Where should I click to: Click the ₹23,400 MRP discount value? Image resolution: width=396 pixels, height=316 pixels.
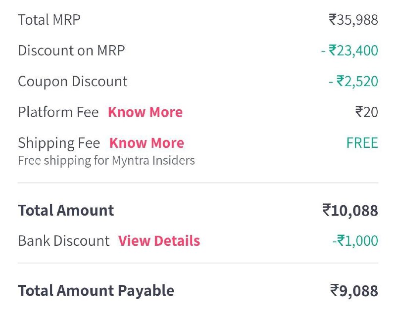(x=350, y=50)
